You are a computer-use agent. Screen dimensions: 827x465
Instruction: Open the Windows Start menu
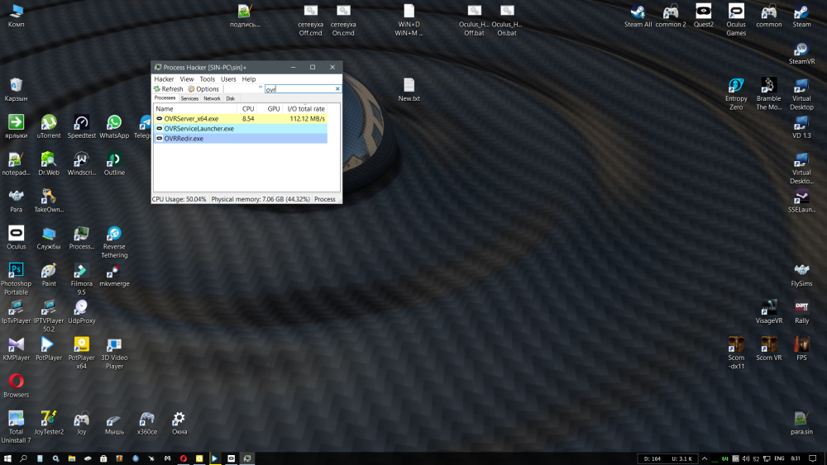(x=7, y=458)
